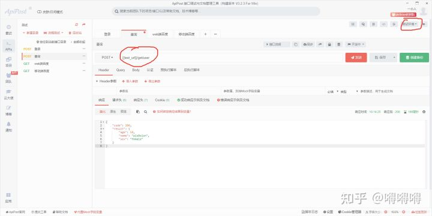
Task: Expand the 接口说明 description toggle
Action: [277, 44]
